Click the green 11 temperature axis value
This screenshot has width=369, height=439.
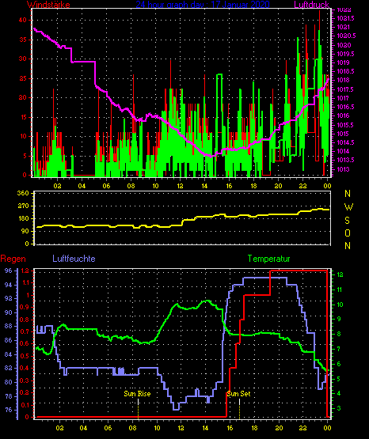click(x=340, y=290)
